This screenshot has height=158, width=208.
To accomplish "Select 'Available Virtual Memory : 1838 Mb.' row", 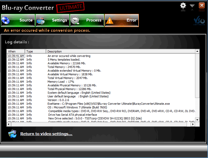I will coord(101,74).
